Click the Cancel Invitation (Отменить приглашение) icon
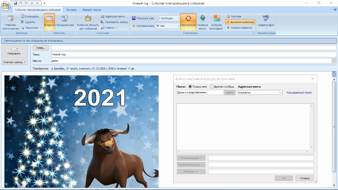338x190 pixels. click(x=10, y=19)
